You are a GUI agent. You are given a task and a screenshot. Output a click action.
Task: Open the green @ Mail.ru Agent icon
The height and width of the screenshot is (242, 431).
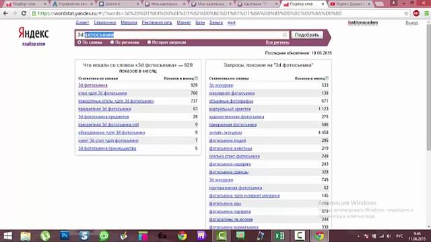point(104,236)
